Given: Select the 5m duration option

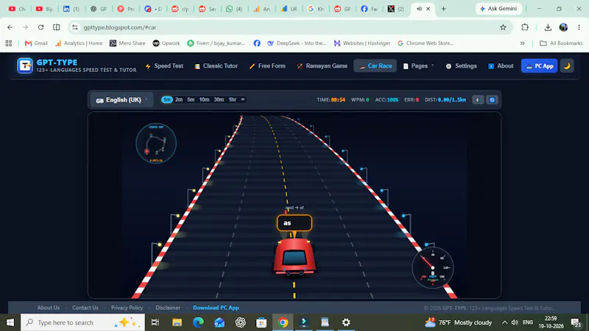Looking at the screenshot, I should (x=191, y=99).
